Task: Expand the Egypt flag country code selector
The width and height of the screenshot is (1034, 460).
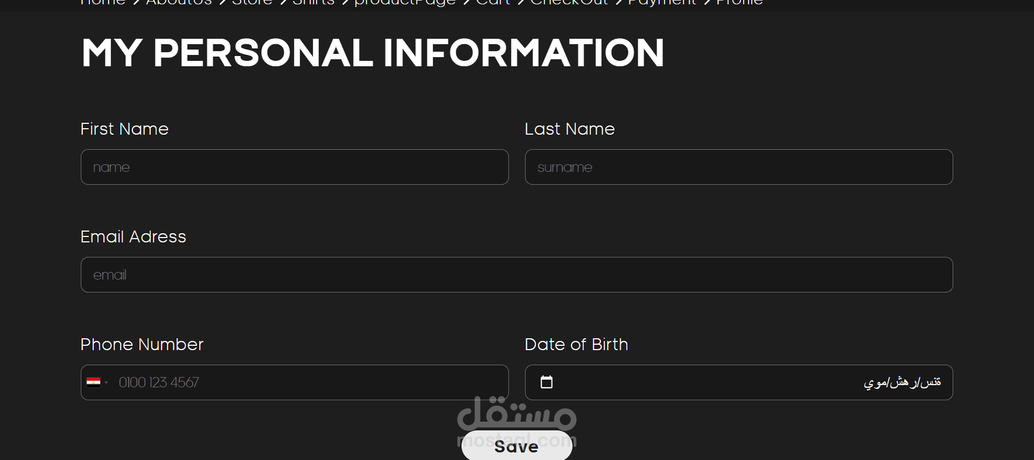Action: 97,382
